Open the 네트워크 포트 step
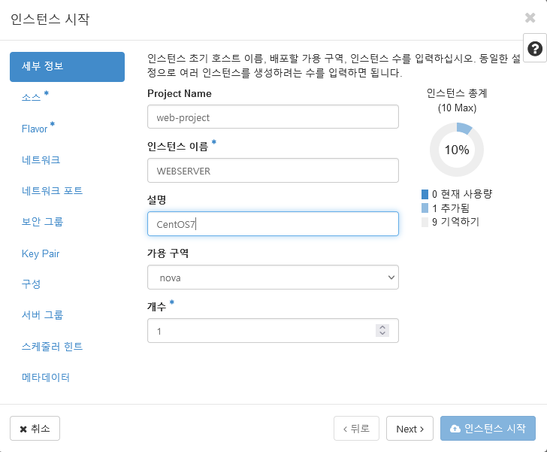This screenshot has width=547, height=452. (x=52, y=191)
